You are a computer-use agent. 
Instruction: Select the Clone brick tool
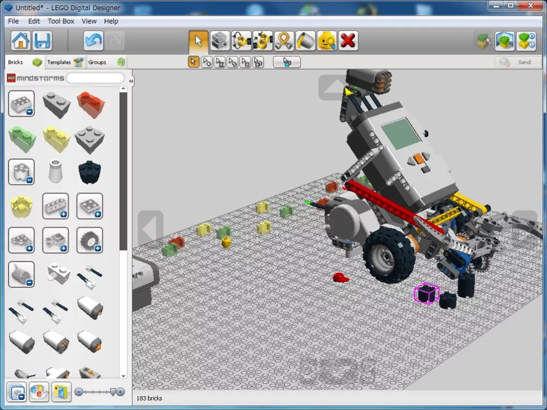pyautogui.click(x=220, y=41)
